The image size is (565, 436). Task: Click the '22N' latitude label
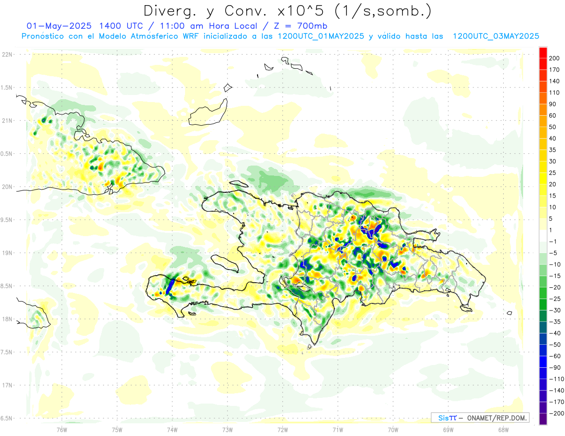point(7,55)
